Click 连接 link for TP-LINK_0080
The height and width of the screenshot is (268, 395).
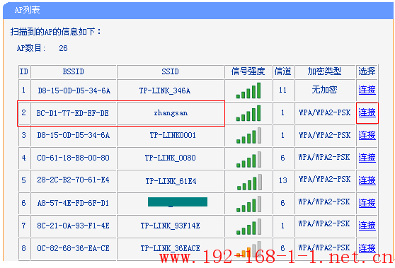coord(367,158)
